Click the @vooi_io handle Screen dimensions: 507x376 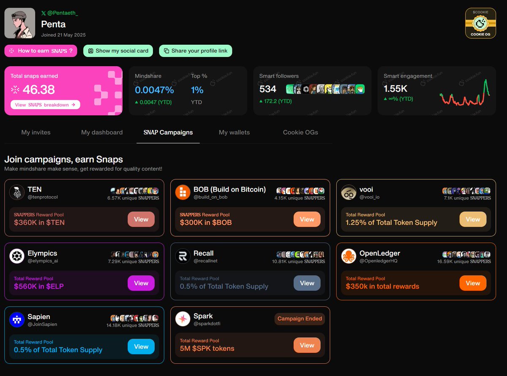tap(369, 197)
